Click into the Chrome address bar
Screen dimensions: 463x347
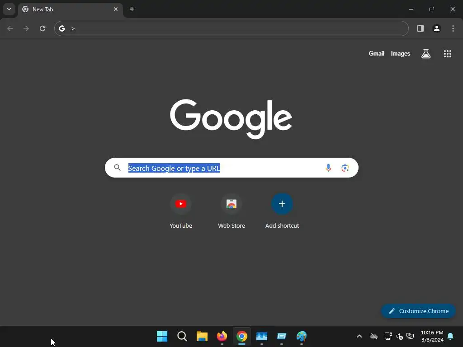tap(231, 28)
